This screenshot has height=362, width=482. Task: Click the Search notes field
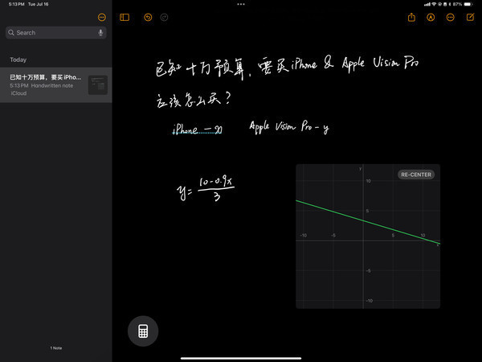click(x=56, y=33)
